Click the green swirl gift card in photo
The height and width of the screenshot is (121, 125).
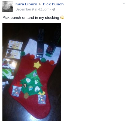[8, 74]
